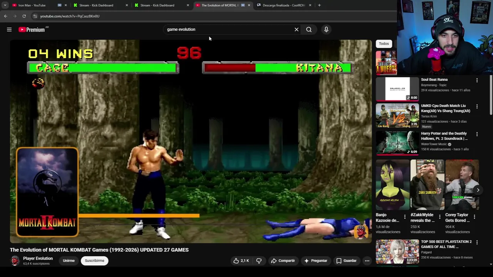Open options menu for UMKD Cpu Death Match
Viewport: 493px width, 277px height.
[x=477, y=106]
